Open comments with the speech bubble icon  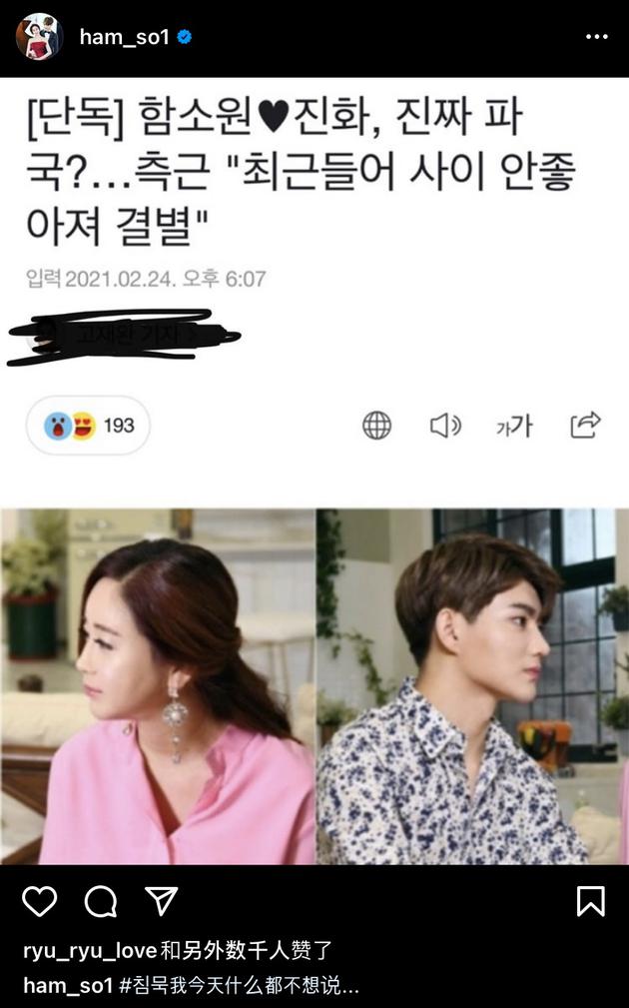coord(101,901)
